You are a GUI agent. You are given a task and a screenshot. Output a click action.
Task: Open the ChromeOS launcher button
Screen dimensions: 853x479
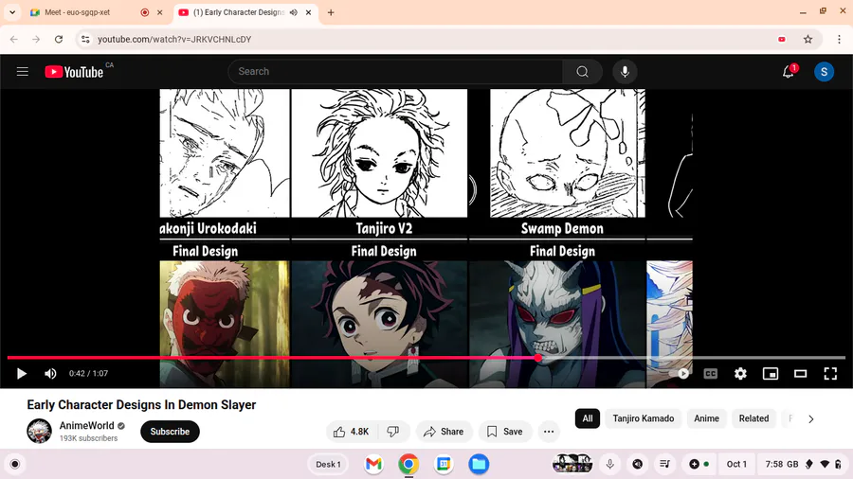click(x=14, y=465)
